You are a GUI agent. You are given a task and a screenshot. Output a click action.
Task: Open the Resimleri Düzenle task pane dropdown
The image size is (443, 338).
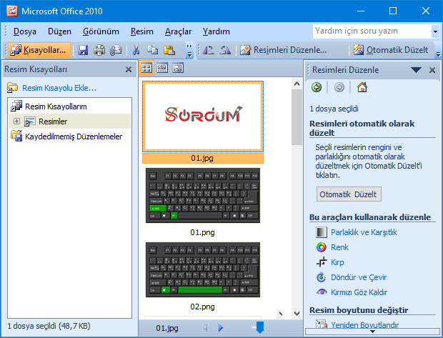pyautogui.click(x=416, y=70)
